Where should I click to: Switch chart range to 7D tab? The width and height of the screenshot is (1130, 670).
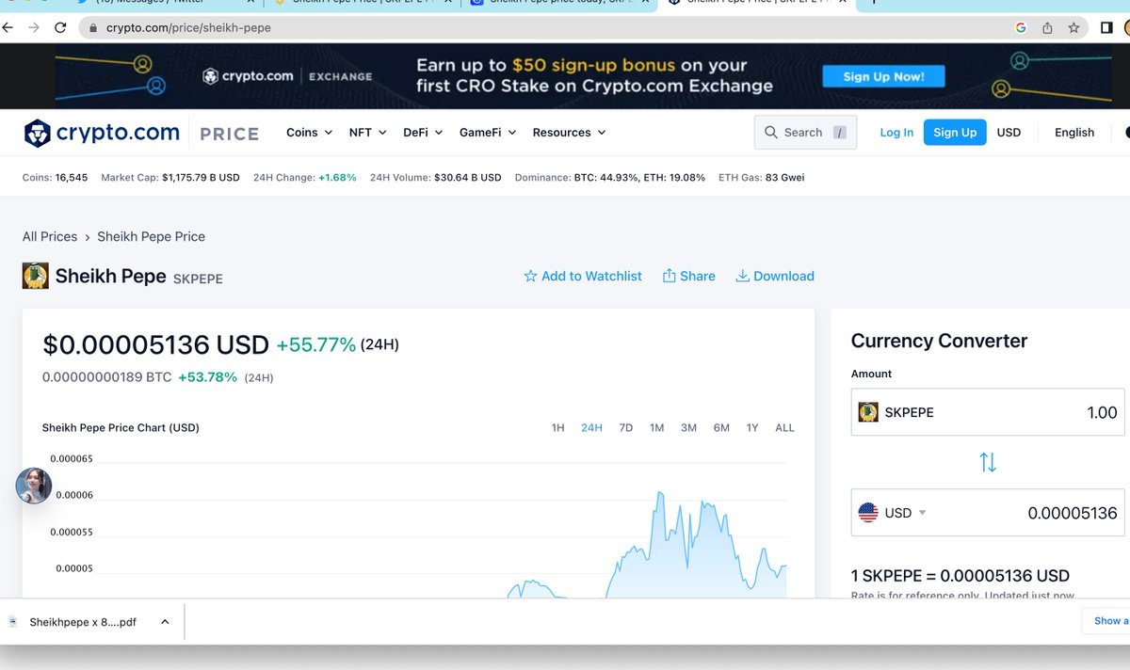click(625, 427)
